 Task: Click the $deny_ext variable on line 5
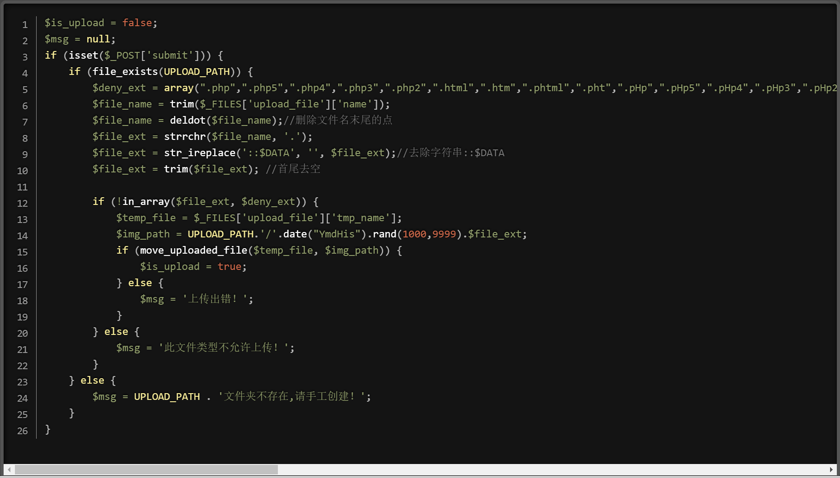[x=120, y=88]
